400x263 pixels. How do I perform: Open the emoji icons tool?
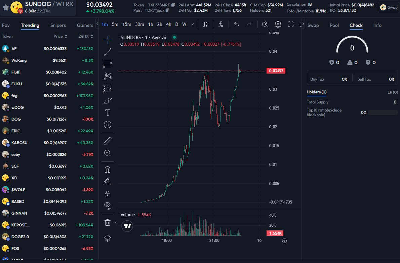tap(108, 125)
